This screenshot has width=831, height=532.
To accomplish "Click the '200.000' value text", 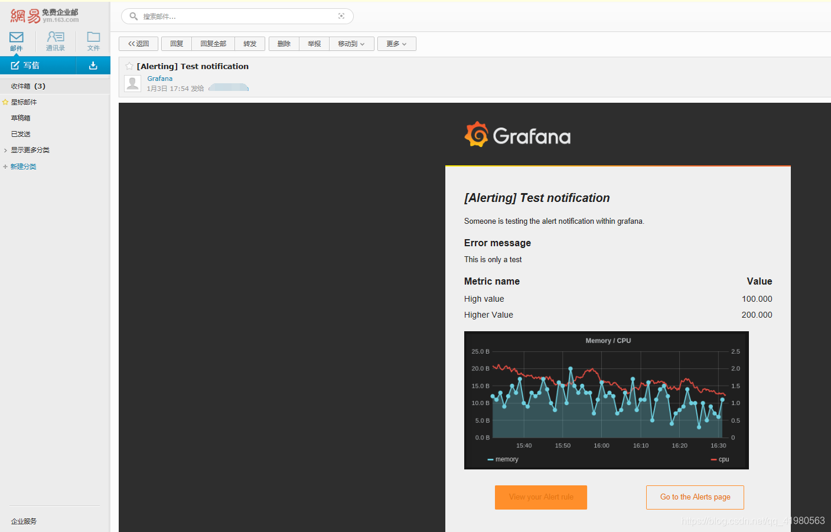I will (757, 315).
